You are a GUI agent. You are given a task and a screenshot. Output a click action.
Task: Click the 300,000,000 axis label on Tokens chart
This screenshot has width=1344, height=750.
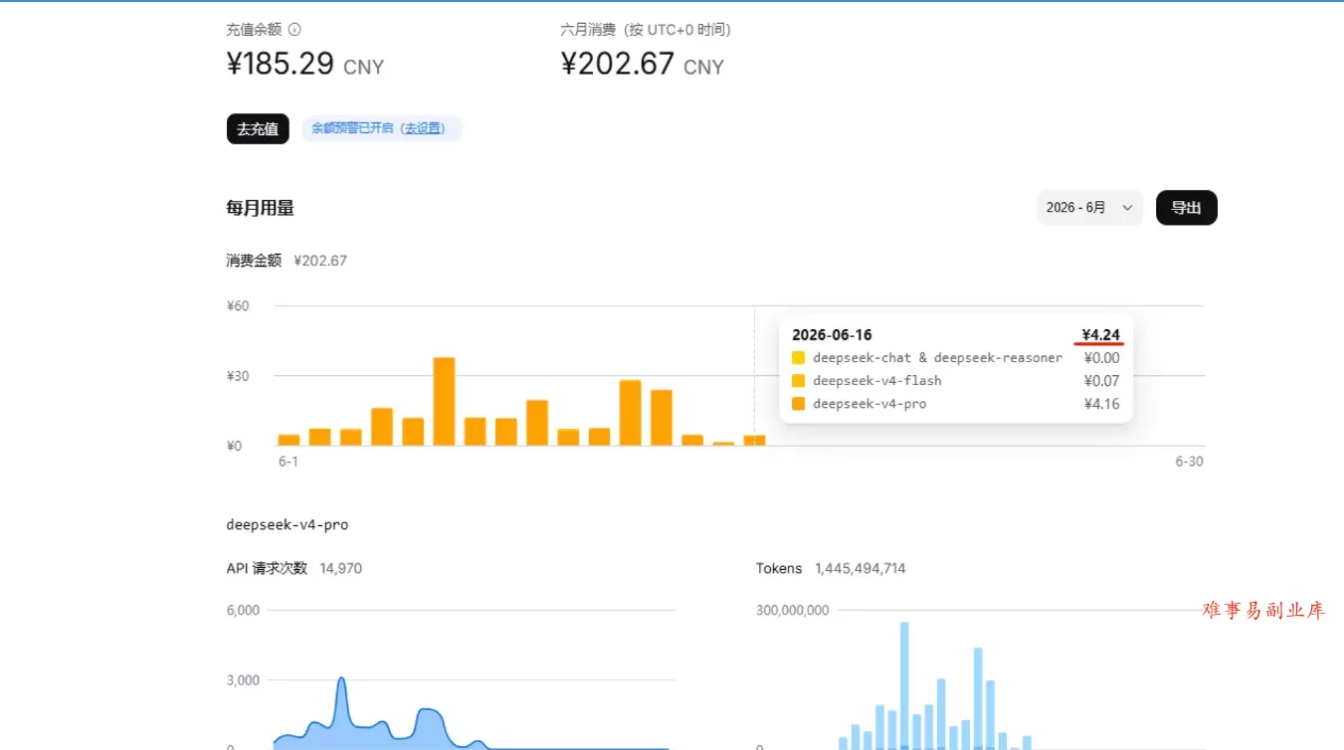click(793, 611)
